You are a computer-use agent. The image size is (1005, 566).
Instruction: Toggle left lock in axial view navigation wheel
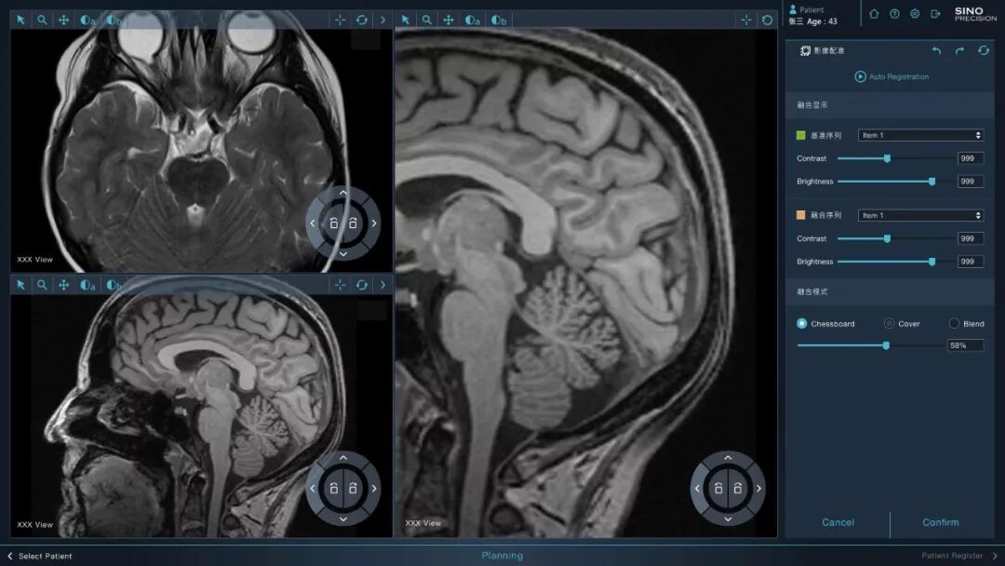pos(333,223)
